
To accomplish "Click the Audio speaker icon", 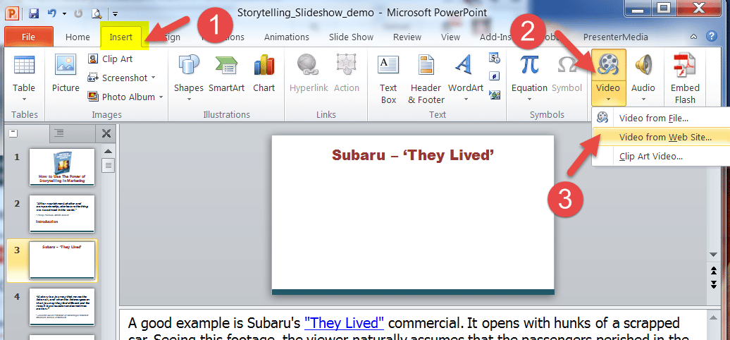I will pyautogui.click(x=643, y=65).
